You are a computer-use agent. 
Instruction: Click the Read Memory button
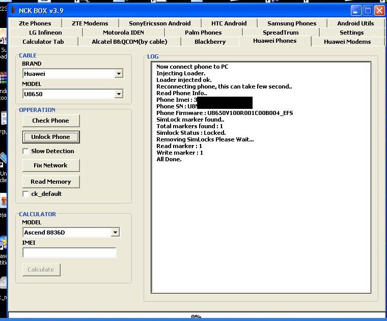(51, 182)
